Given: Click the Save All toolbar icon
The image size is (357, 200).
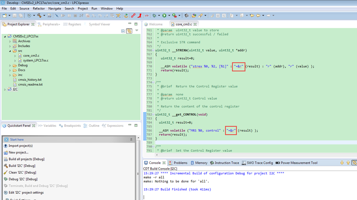Looking at the screenshot, I should (x=21, y=15).
